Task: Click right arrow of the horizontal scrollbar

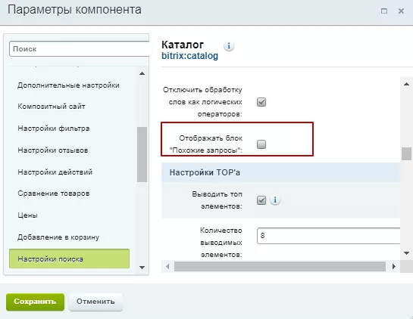Action: pos(394,266)
